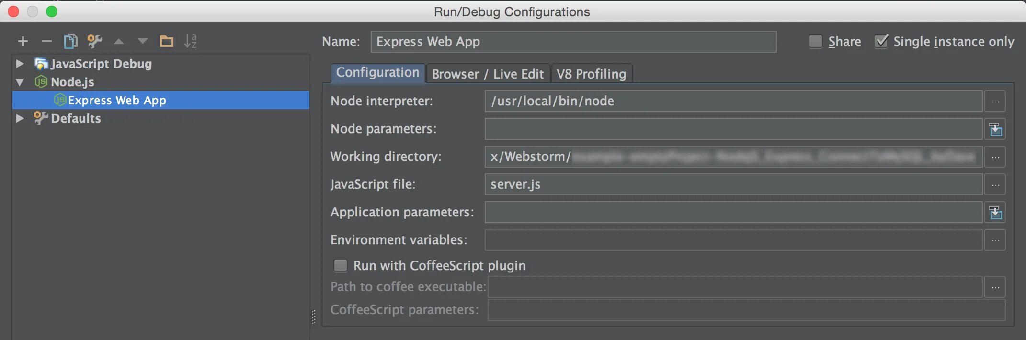Click the JavaScript file field server.js
Viewport: 1026px width, 340px height.
733,185
